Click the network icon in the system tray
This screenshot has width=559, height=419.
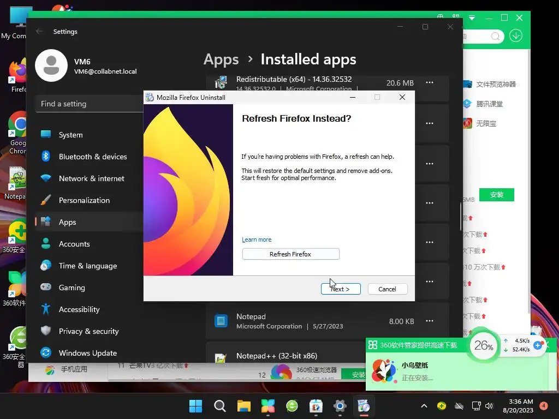[x=476, y=406]
